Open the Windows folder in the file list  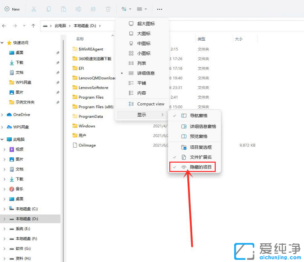click(x=86, y=126)
